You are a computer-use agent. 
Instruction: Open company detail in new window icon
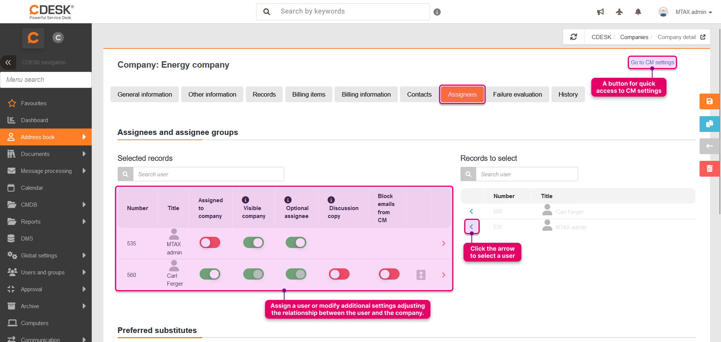[703, 37]
